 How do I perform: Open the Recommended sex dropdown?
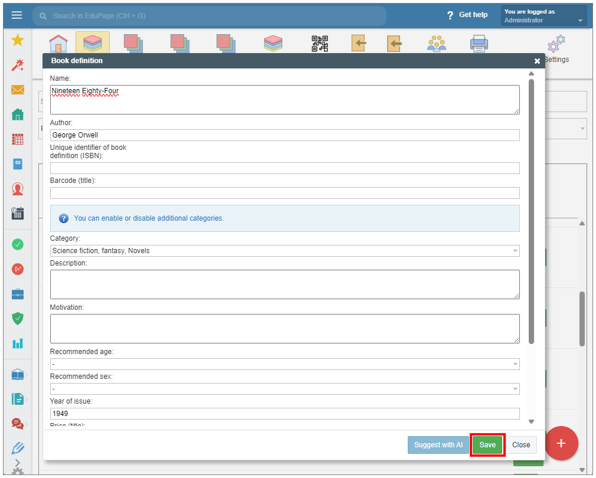pos(284,389)
